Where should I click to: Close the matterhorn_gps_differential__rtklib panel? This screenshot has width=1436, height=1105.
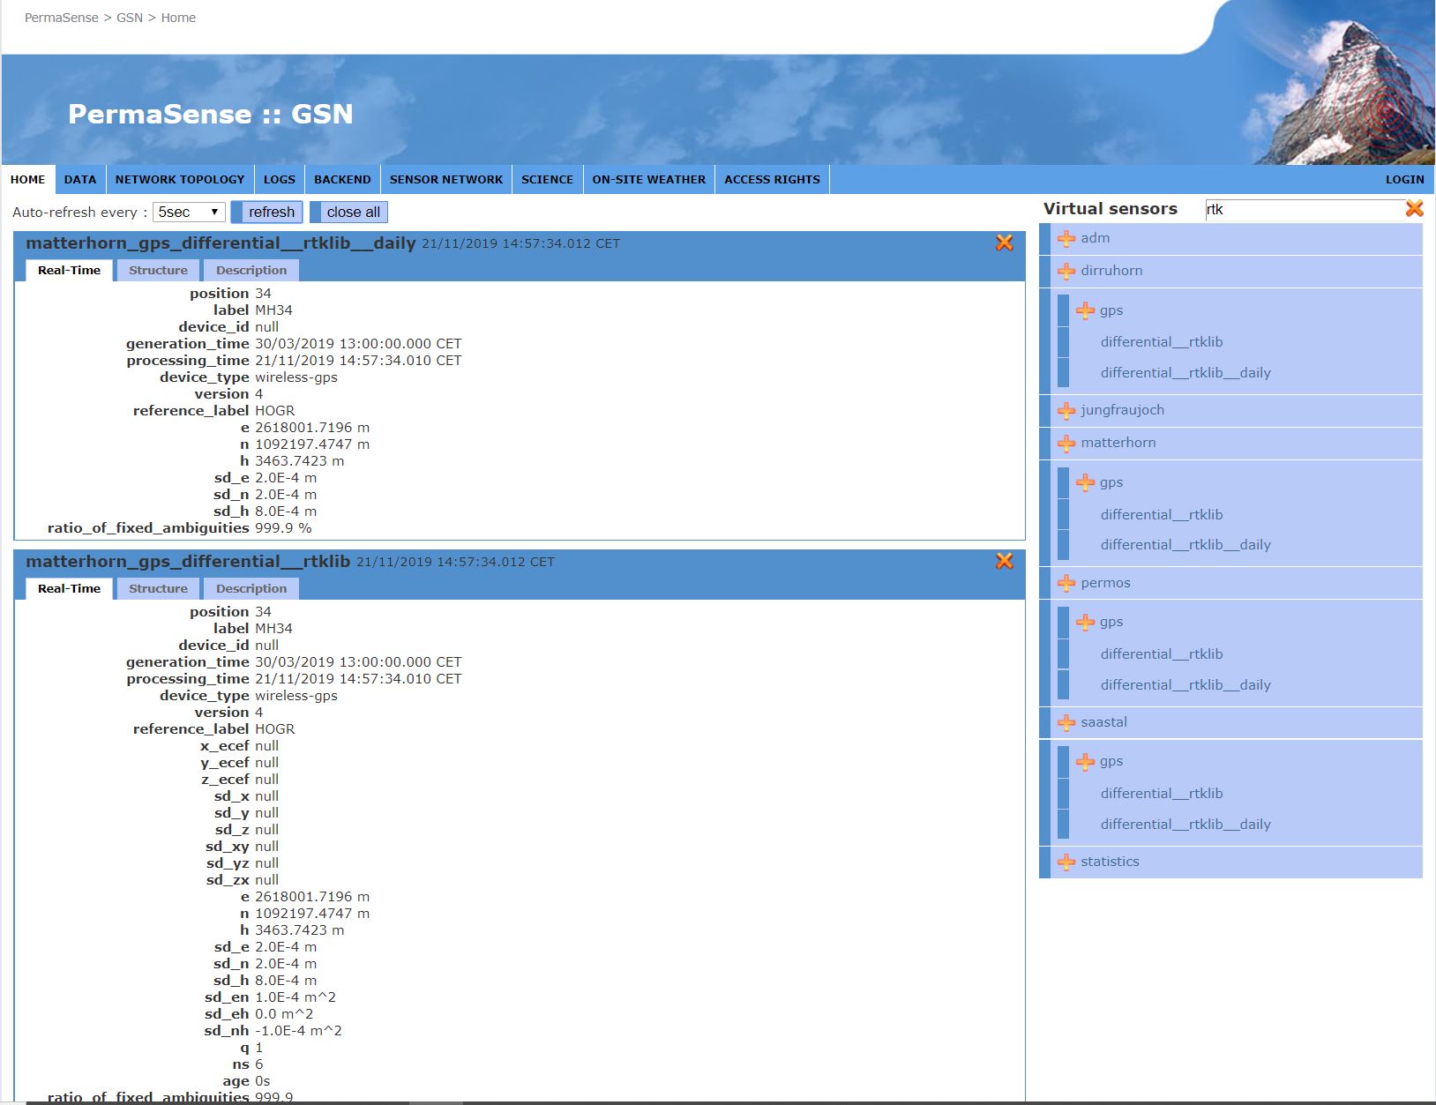click(x=1004, y=562)
